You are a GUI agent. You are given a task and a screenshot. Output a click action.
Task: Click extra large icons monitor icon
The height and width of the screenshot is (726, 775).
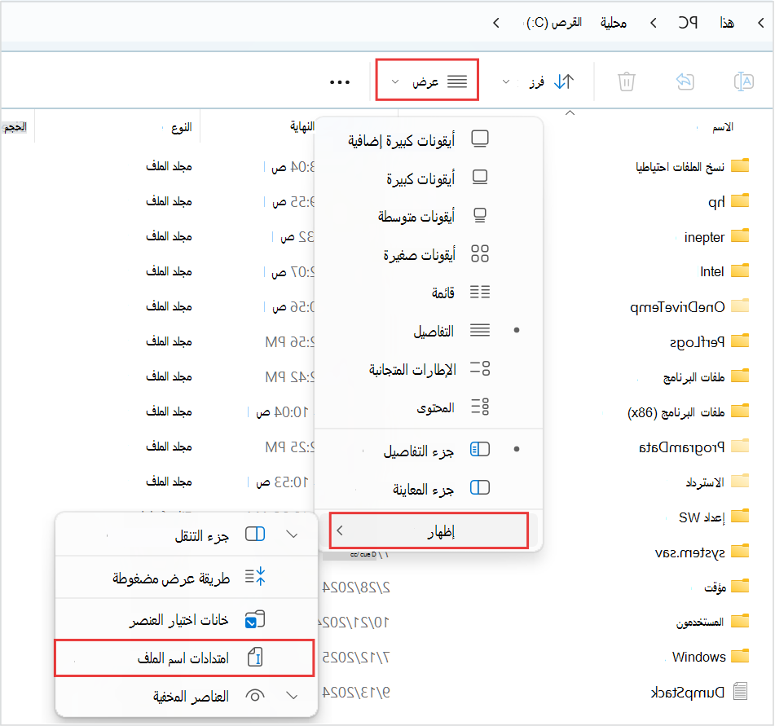[x=480, y=139]
